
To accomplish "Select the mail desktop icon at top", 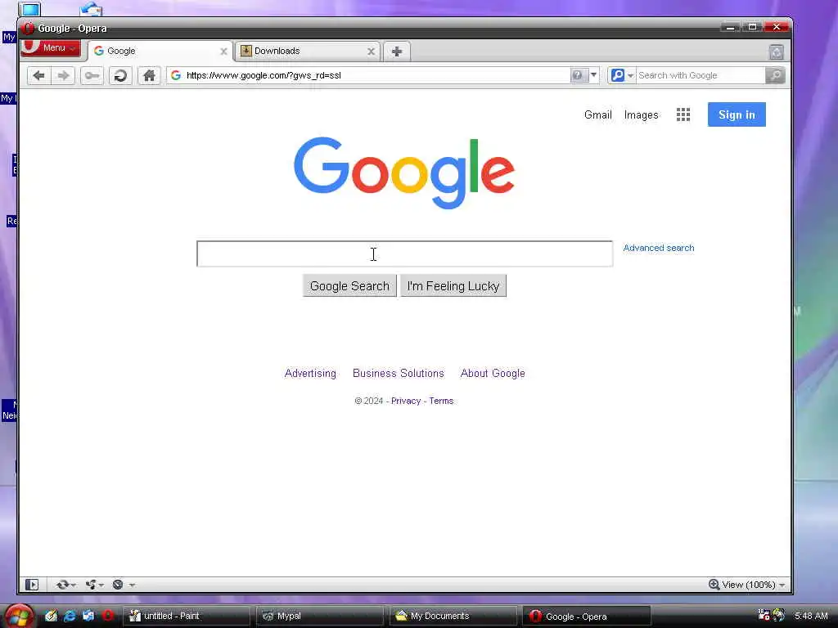I will 92,8.
